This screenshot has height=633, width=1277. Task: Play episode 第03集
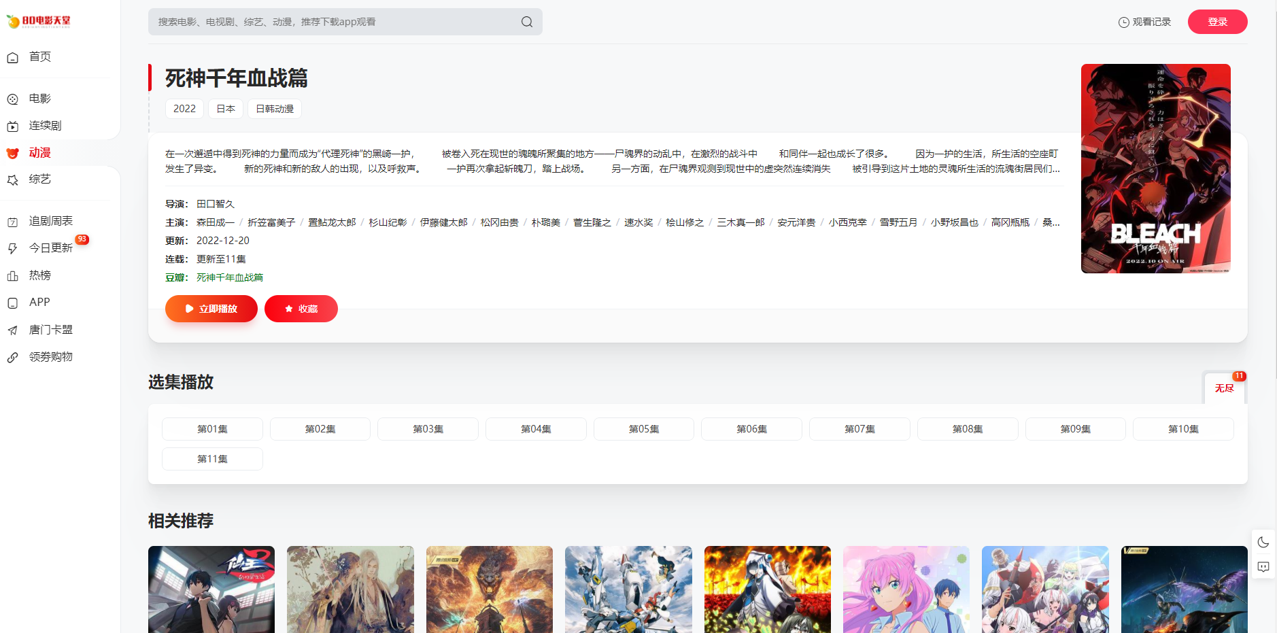(x=428, y=429)
